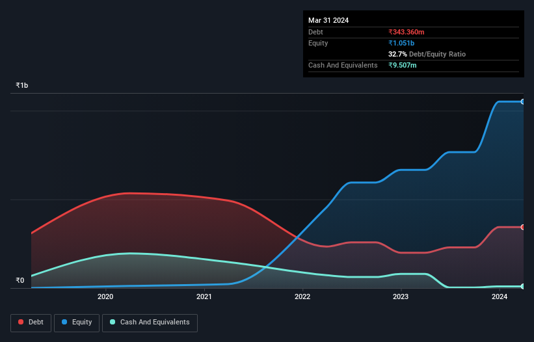This screenshot has height=342, width=534.
Task: Click the ₹343.360m debt value
Action: 407,32
